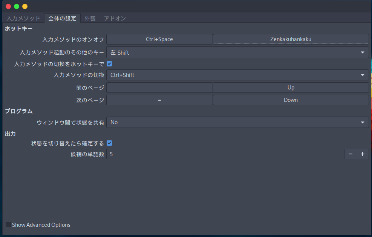The width and height of the screenshot is (372, 237).
Task: Open the Ctrl+Shift switching dropdown
Action: [237, 75]
